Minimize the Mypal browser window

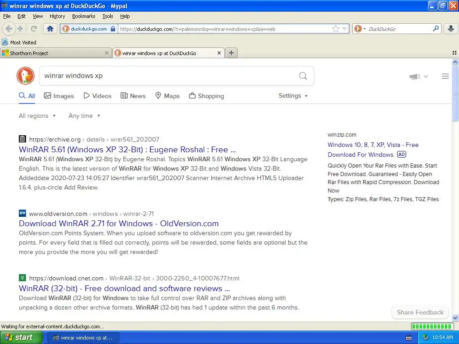point(433,5)
